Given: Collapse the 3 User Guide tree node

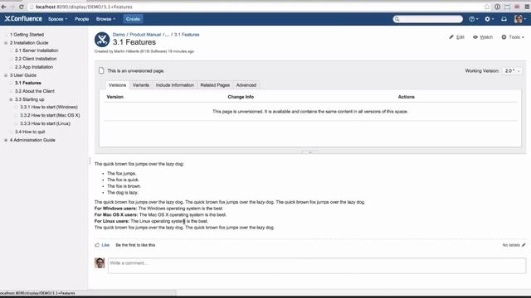Looking at the screenshot, I should coord(6,75).
